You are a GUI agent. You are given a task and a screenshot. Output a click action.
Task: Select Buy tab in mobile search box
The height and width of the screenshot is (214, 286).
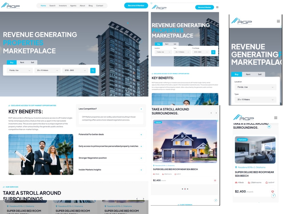pos(237,74)
